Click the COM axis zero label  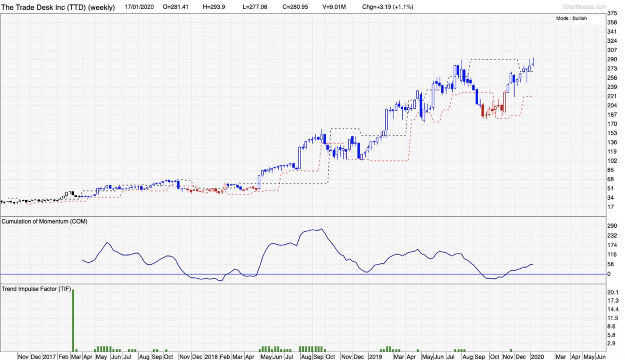609,274
